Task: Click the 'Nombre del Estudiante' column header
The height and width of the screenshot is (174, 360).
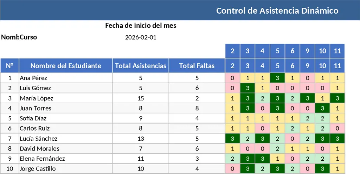Action: point(66,65)
